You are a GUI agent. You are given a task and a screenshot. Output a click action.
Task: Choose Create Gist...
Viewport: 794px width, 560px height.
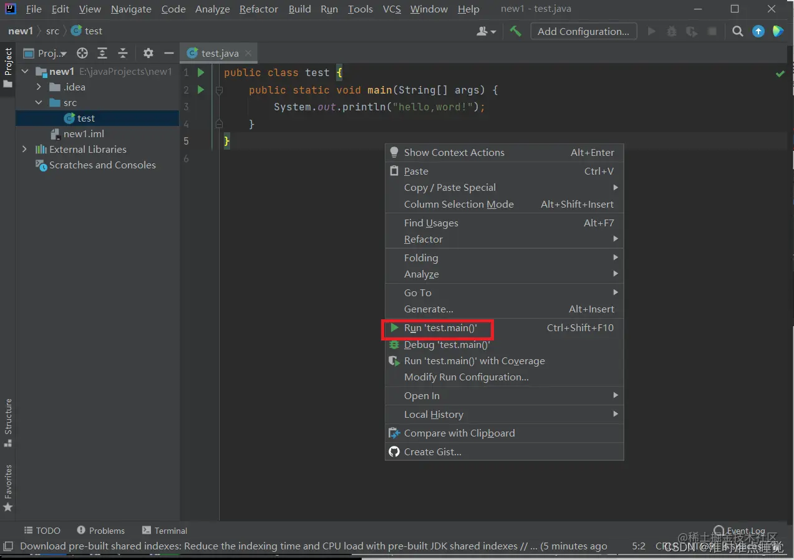coord(505,452)
